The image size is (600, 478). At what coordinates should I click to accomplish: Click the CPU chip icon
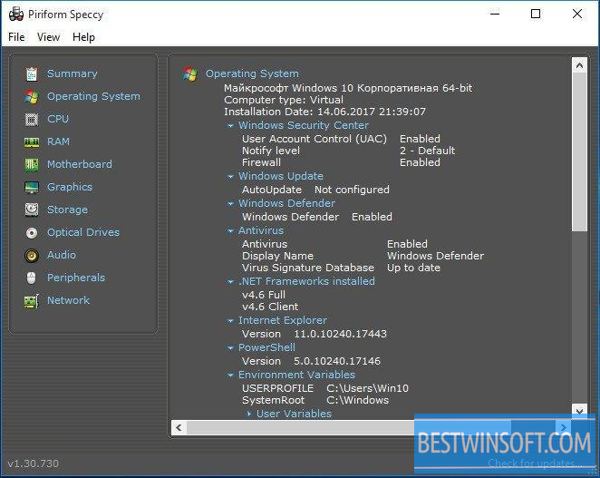[x=32, y=119]
